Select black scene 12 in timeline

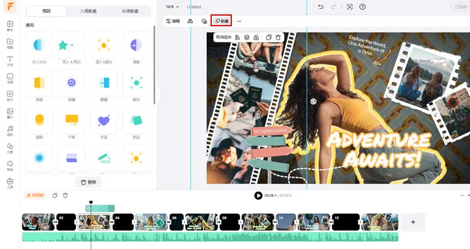click(345, 222)
